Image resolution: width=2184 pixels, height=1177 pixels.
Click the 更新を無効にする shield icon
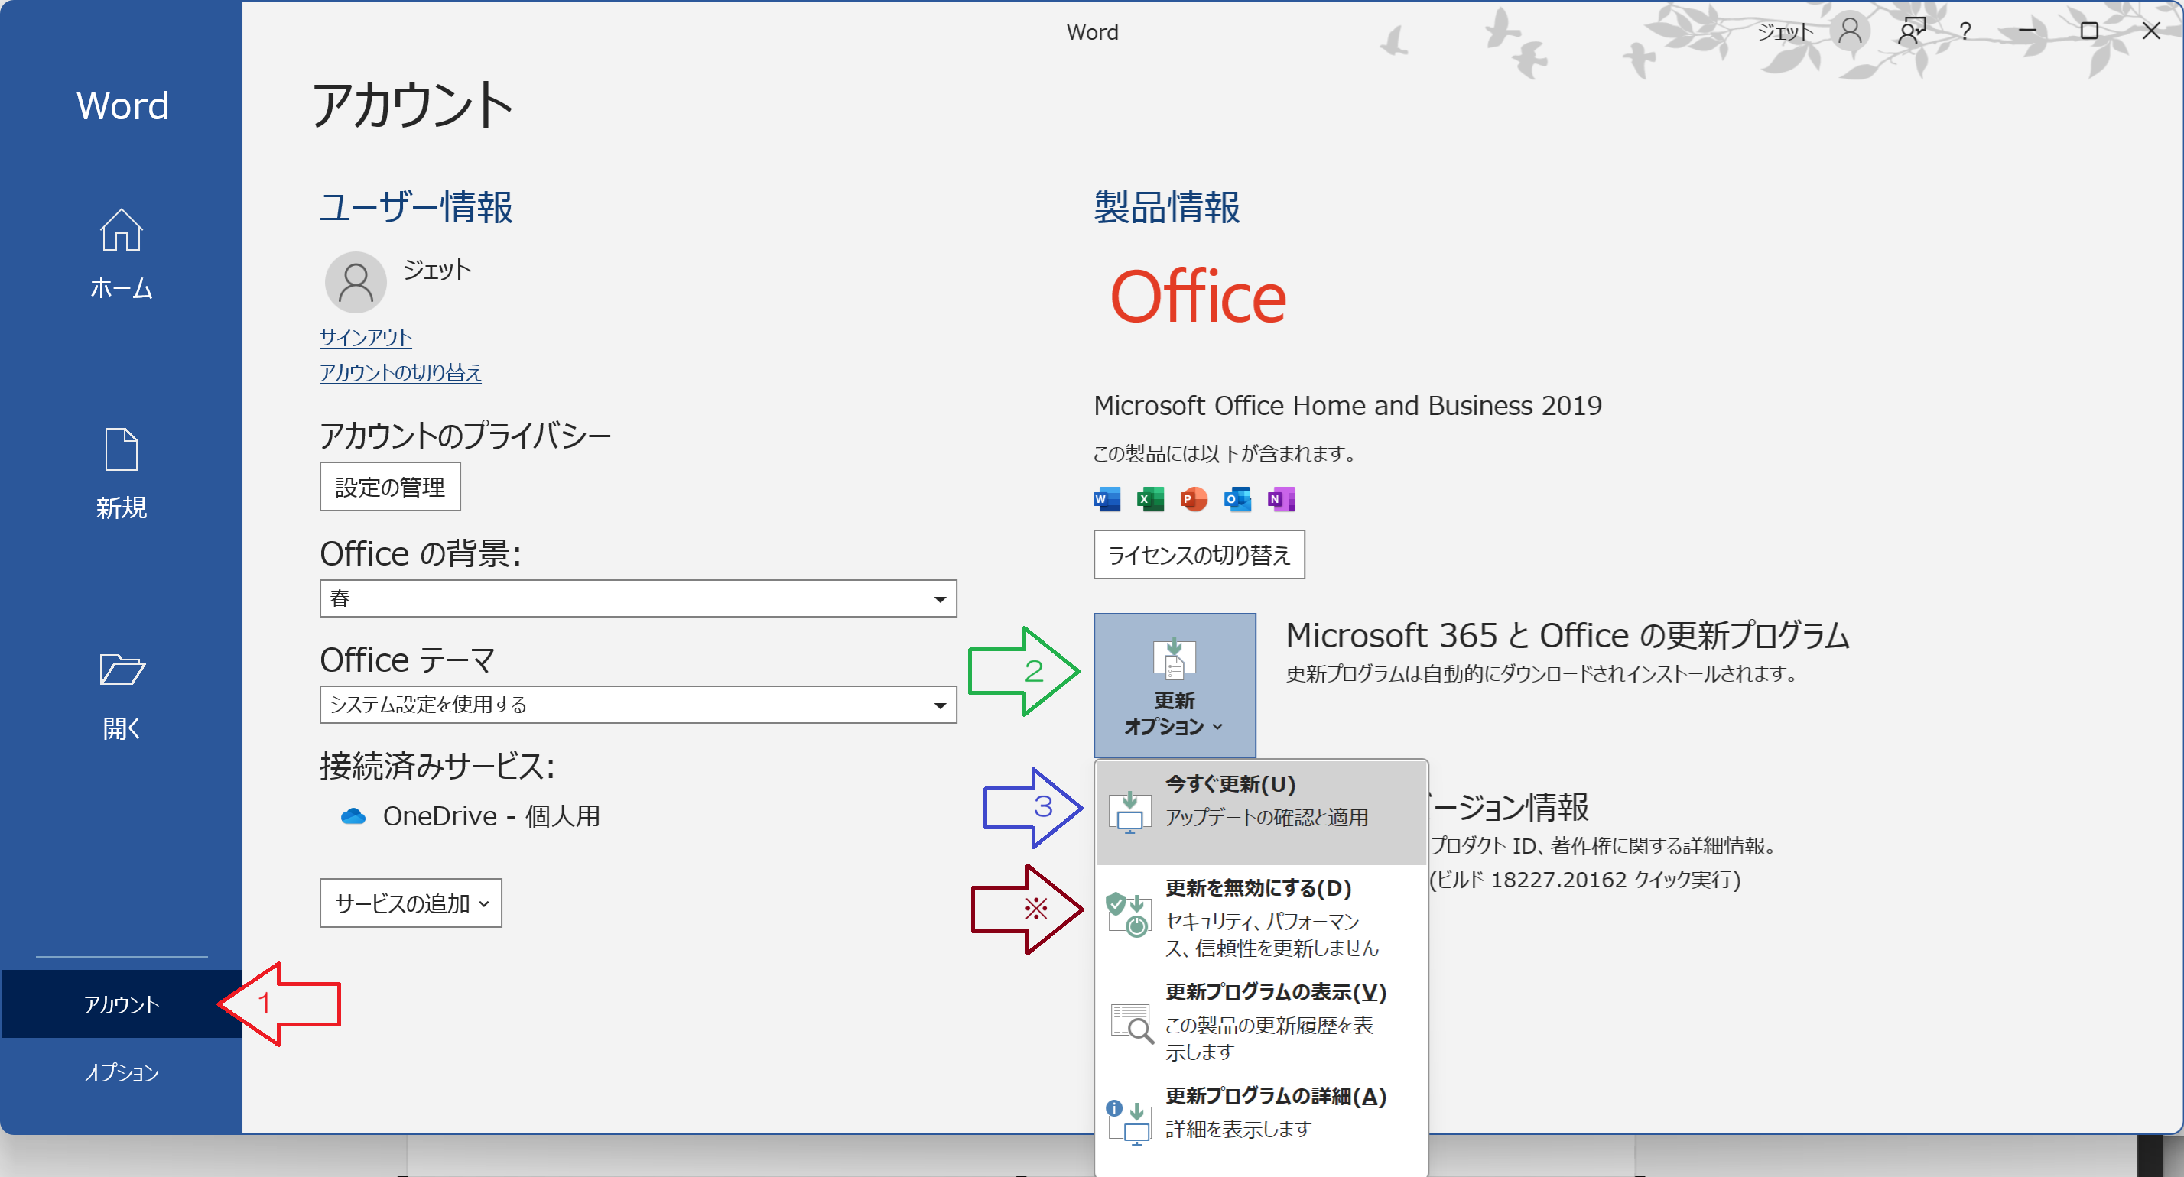(x=1129, y=913)
